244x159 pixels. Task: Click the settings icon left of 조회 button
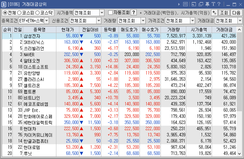coord(214,13)
